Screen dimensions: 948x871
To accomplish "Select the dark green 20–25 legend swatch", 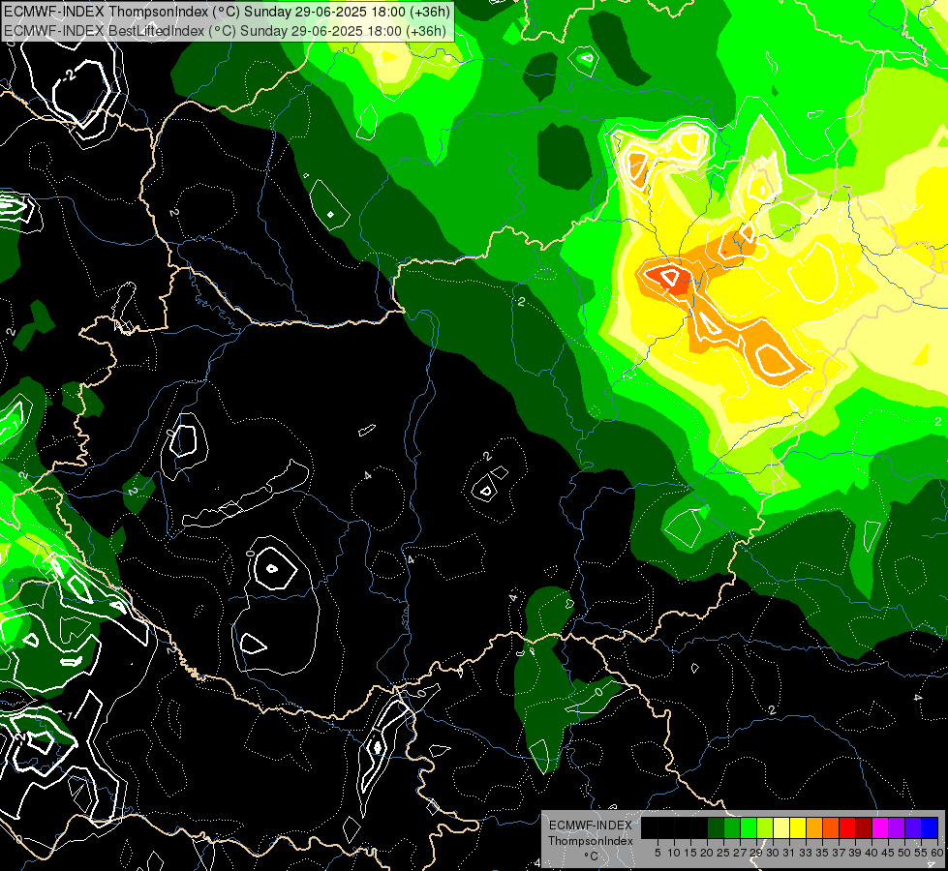I will [x=716, y=827].
